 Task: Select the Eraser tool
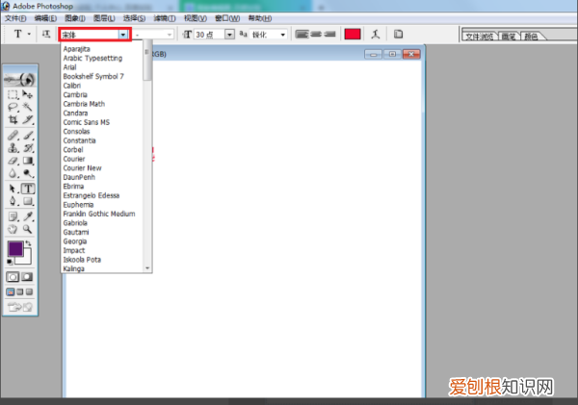(13, 161)
